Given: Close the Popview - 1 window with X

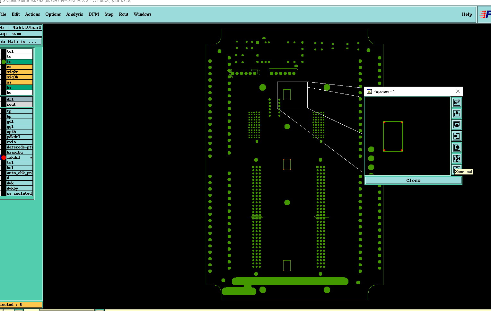Looking at the screenshot, I should 458,92.
